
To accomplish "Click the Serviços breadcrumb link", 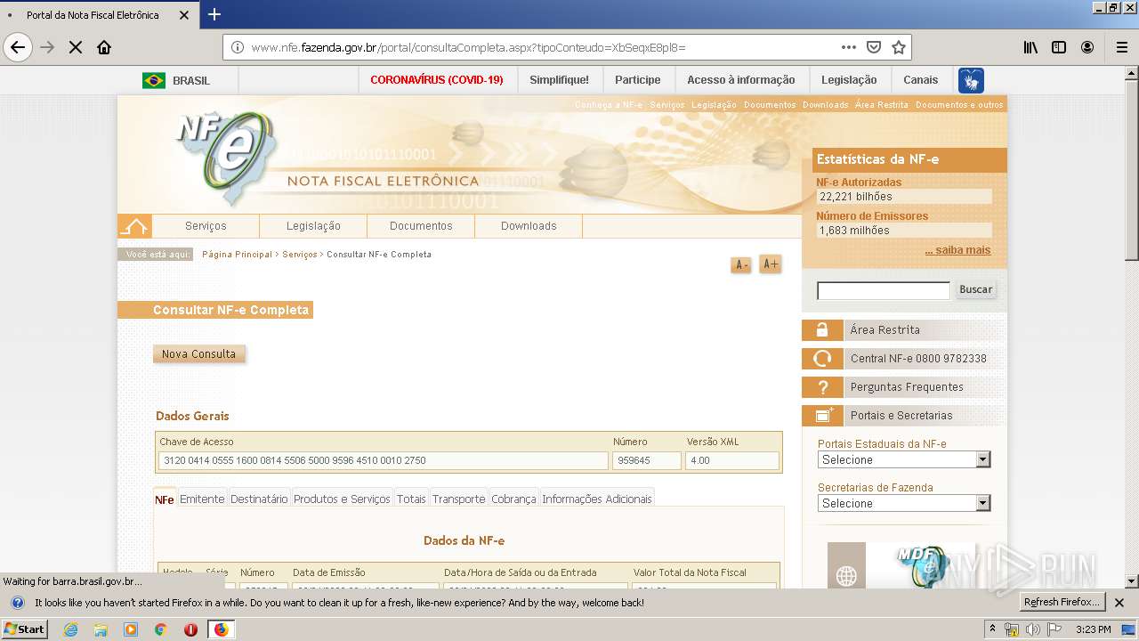I will point(299,255).
